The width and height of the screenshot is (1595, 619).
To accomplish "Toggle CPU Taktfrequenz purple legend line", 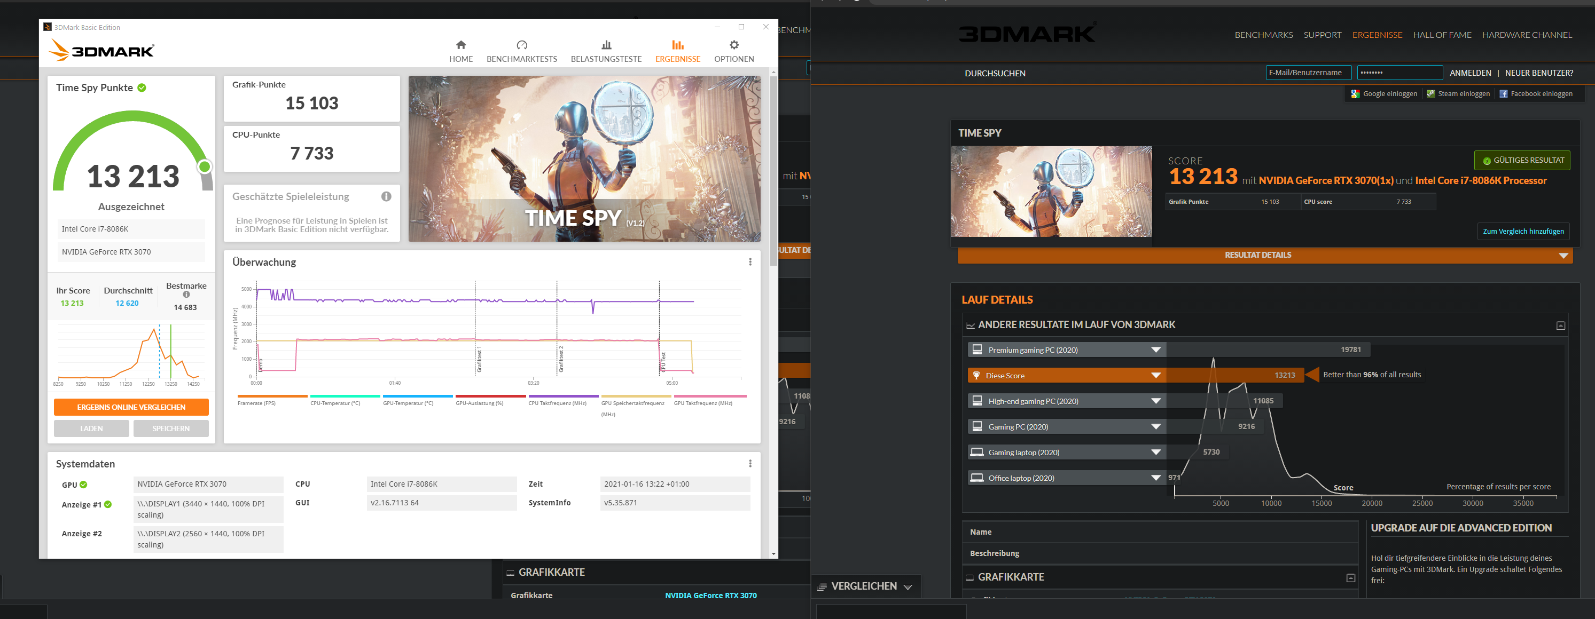I will point(563,396).
